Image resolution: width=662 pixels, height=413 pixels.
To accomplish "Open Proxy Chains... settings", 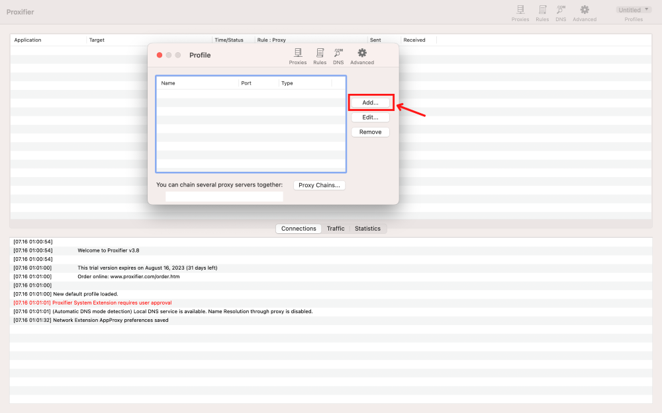I will pos(319,185).
